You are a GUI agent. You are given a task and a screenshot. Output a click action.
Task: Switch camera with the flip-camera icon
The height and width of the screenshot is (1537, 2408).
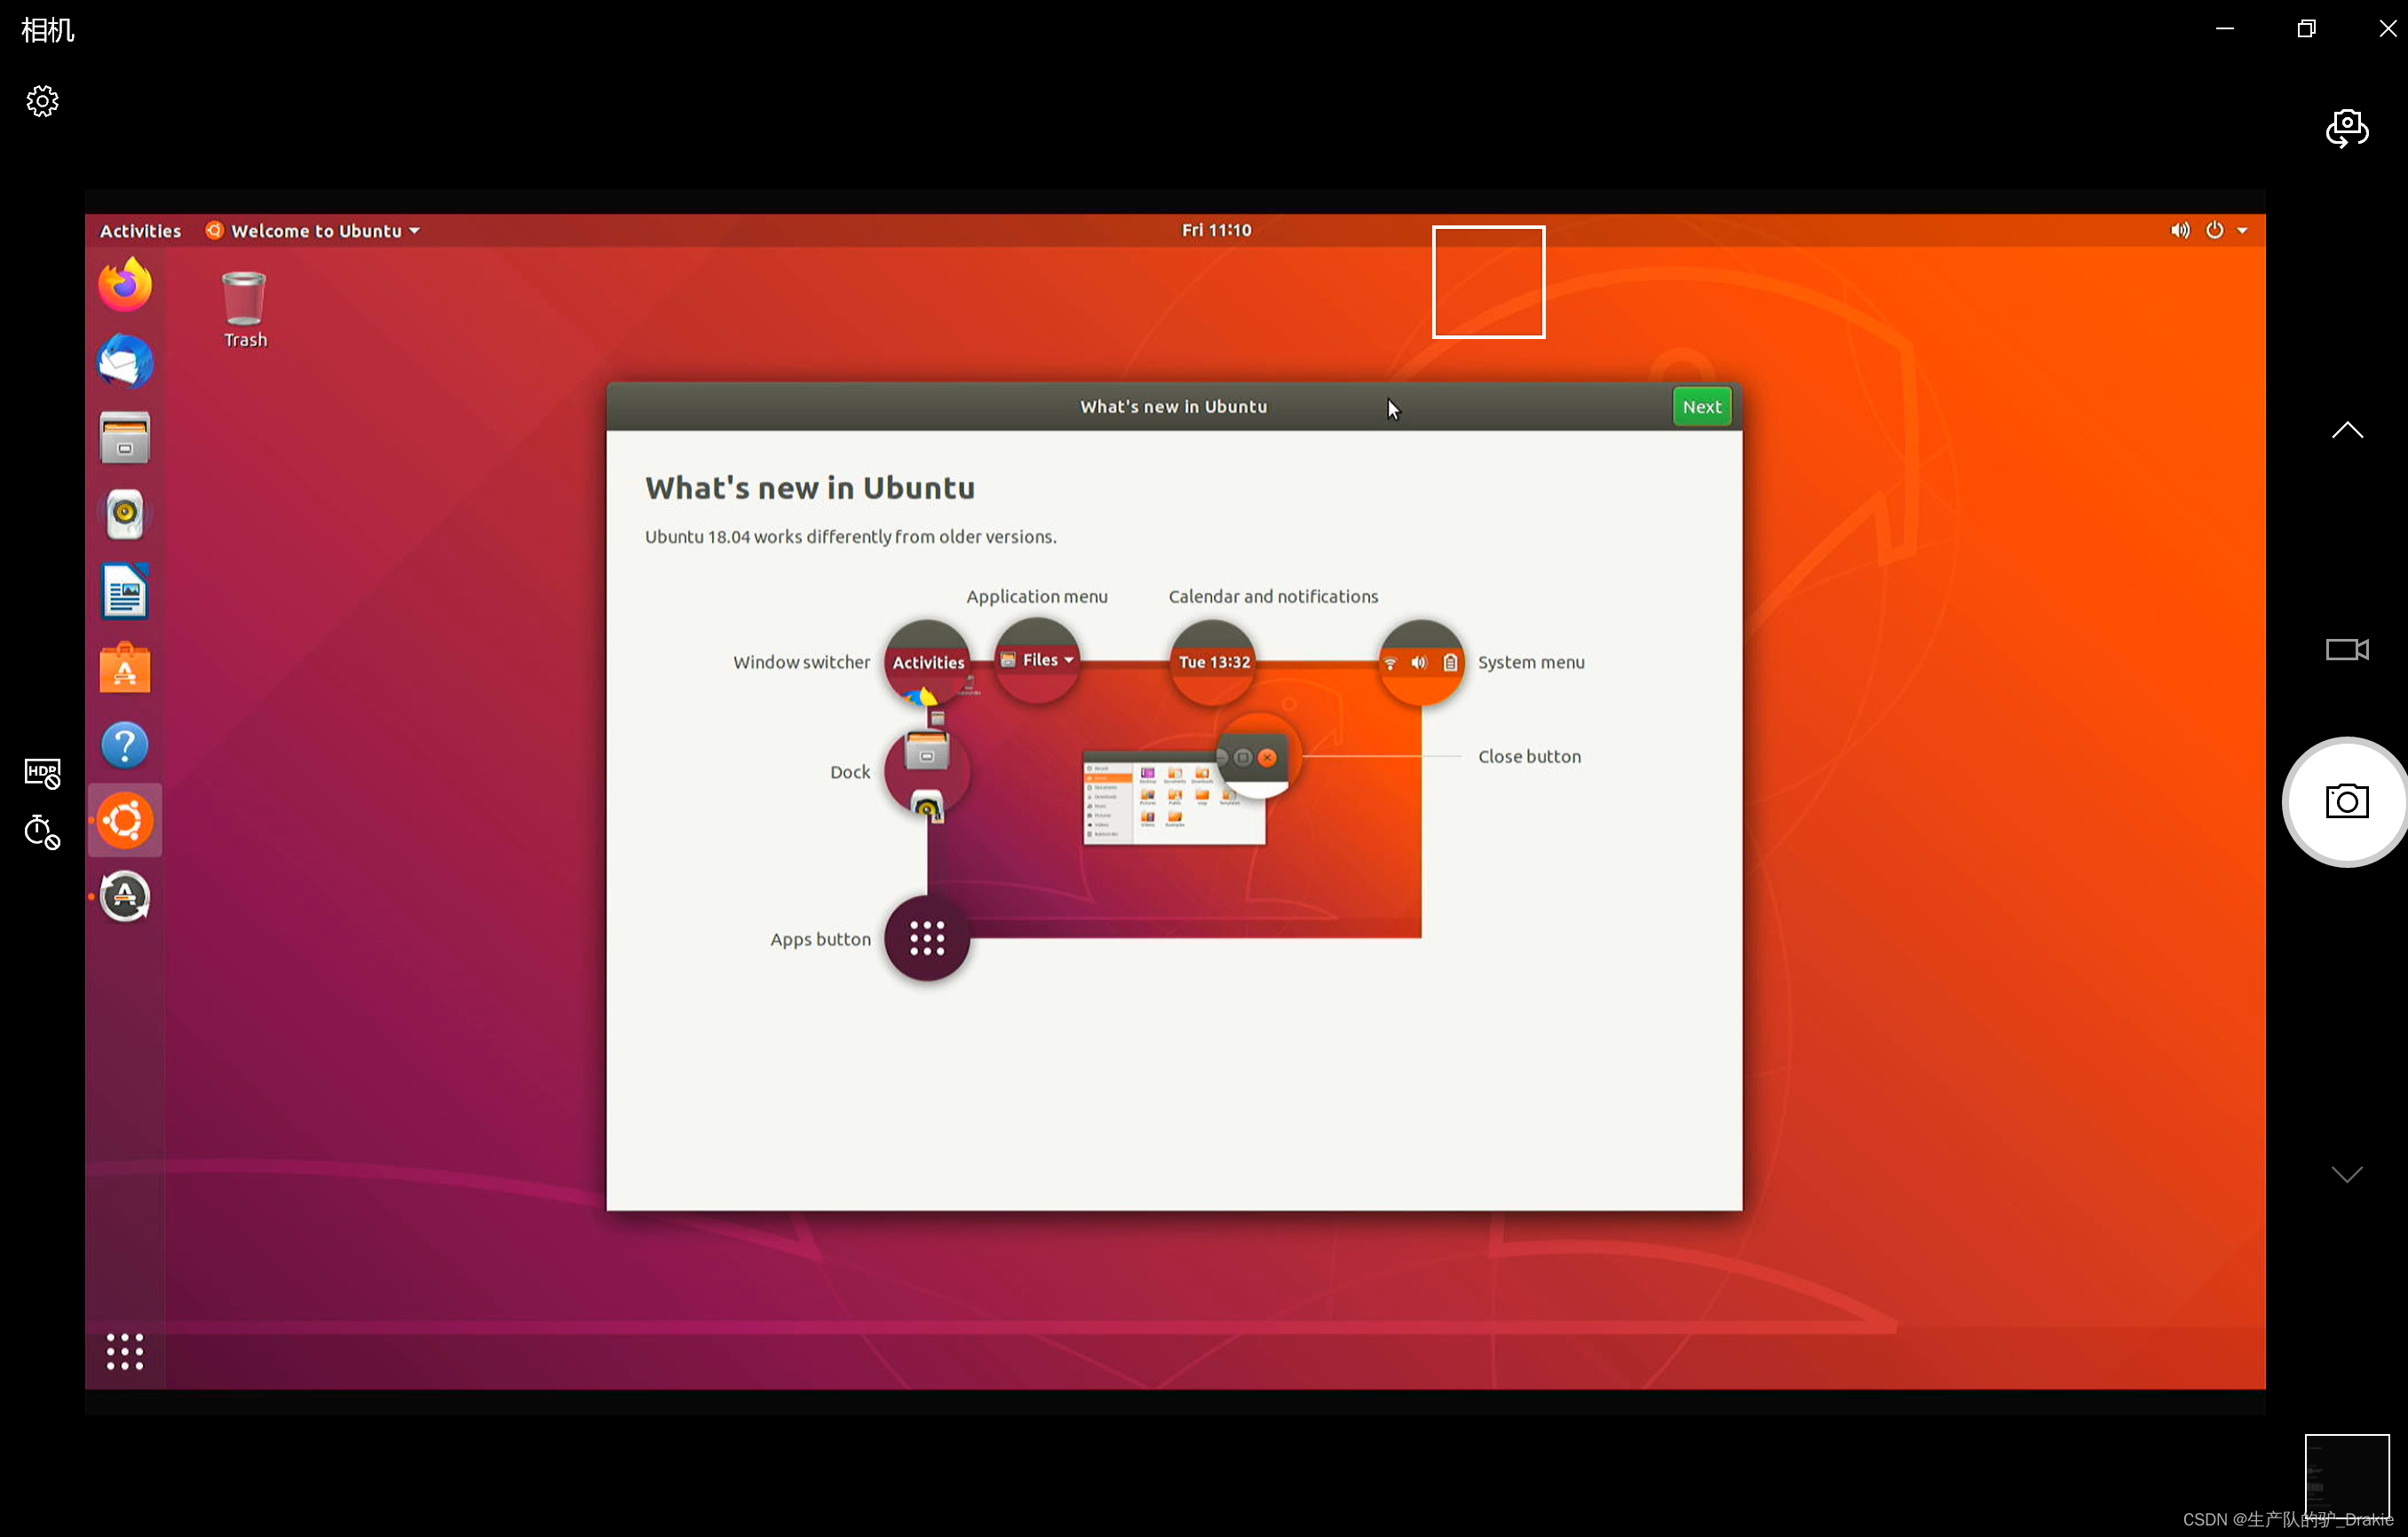tap(2346, 128)
